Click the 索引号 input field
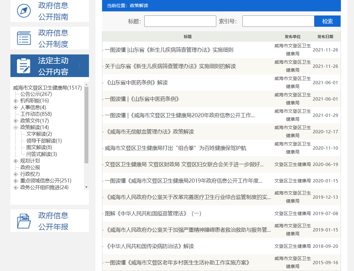This screenshot has width=354, height=271. click(x=278, y=21)
